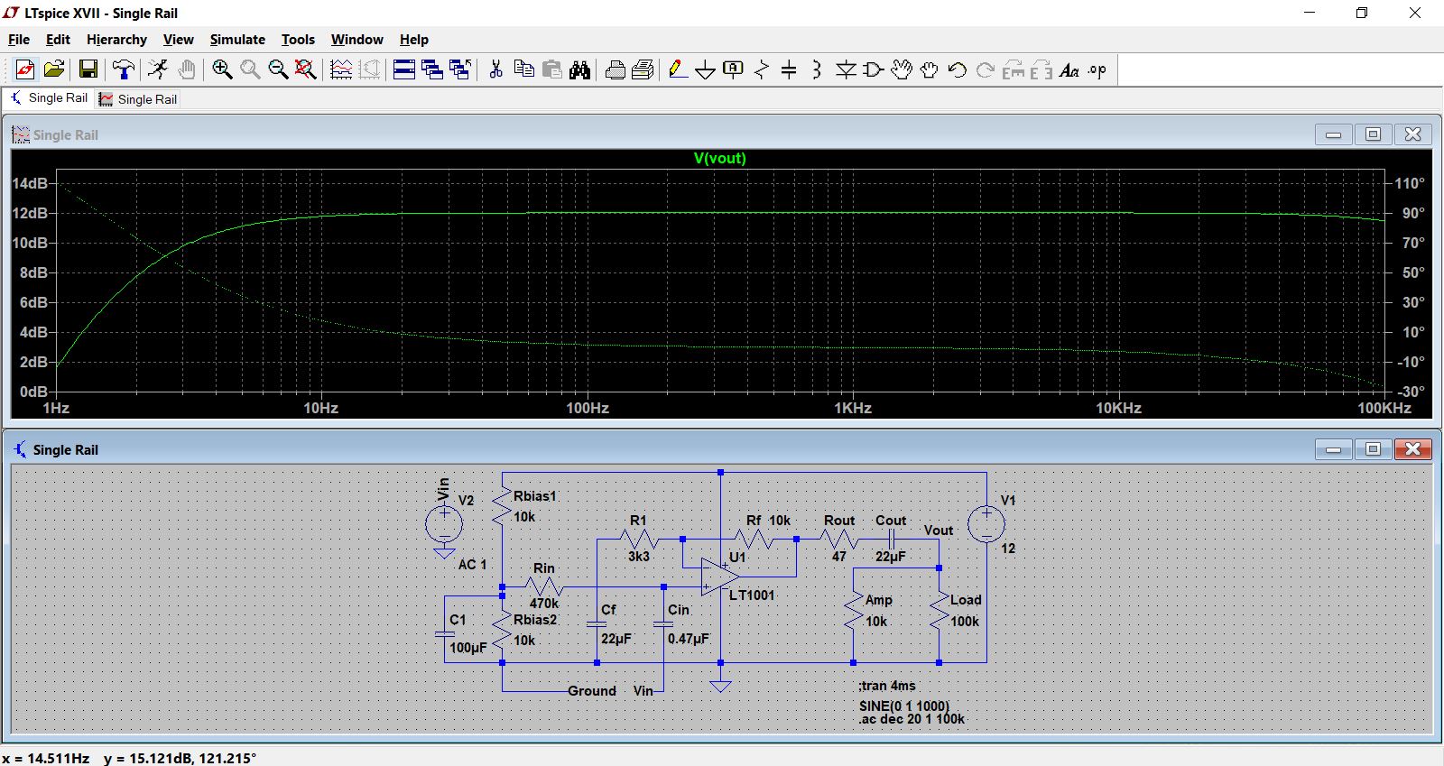
Task: Switch to the Single Rail waveform tab
Action: pyautogui.click(x=139, y=99)
